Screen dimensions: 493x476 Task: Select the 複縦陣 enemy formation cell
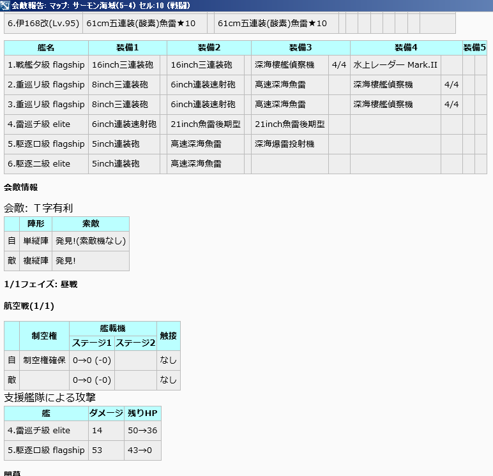[x=35, y=261]
